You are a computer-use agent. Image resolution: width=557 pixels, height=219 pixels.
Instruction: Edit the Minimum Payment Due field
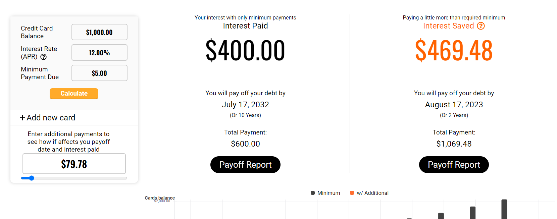(x=99, y=73)
